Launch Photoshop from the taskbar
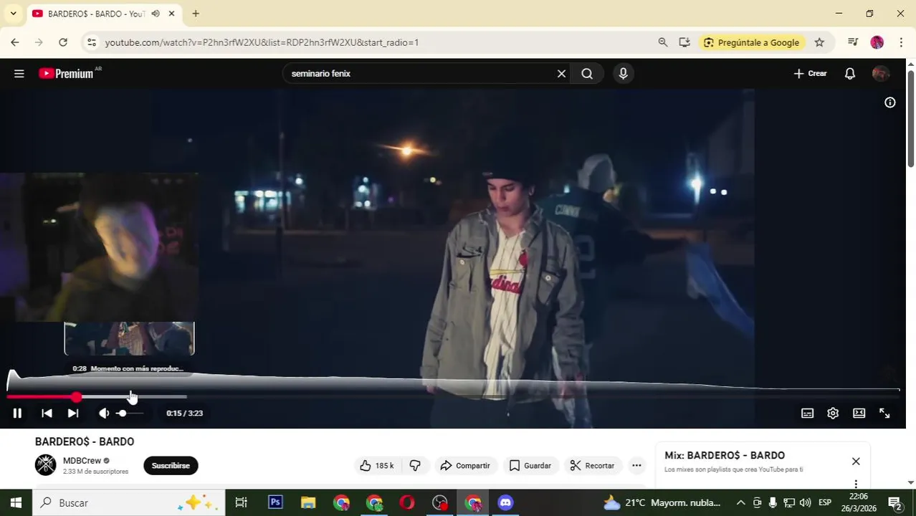This screenshot has width=916, height=516. pos(275,502)
